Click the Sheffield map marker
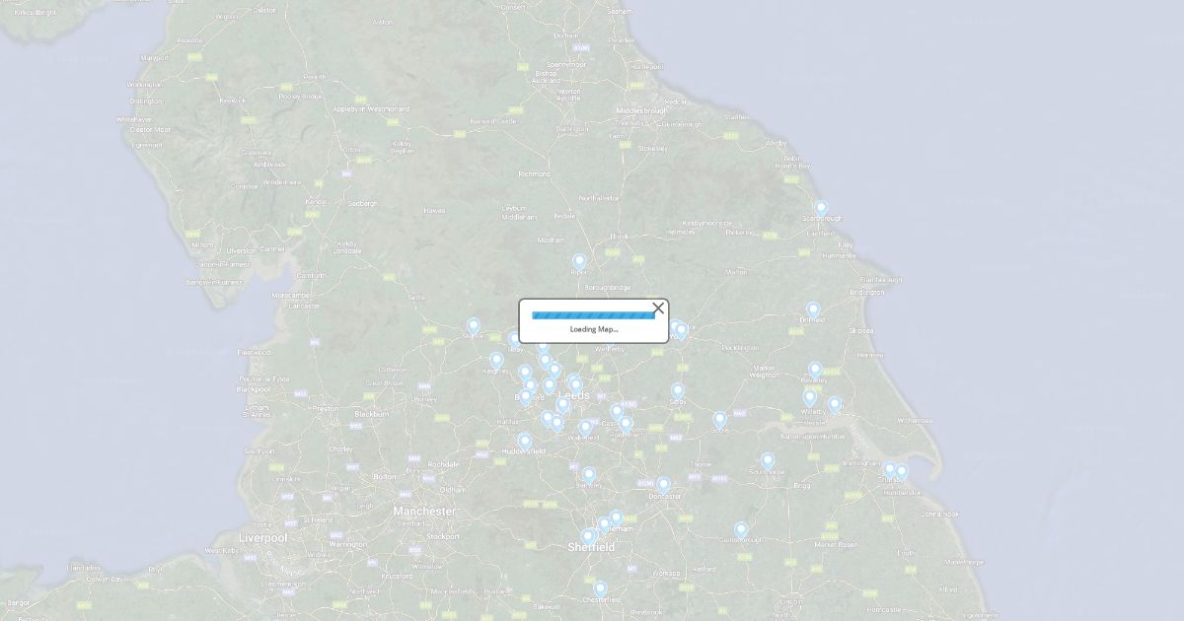Image resolution: width=1184 pixels, height=621 pixels. pos(588,537)
